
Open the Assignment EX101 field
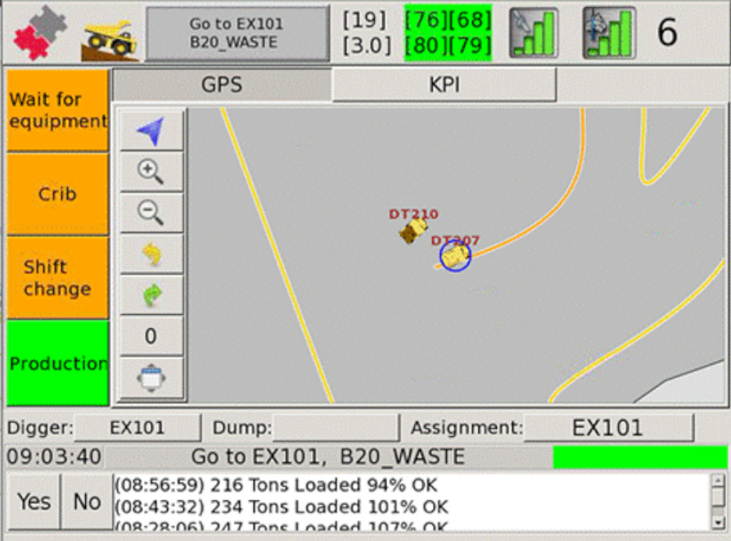pyautogui.click(x=608, y=427)
